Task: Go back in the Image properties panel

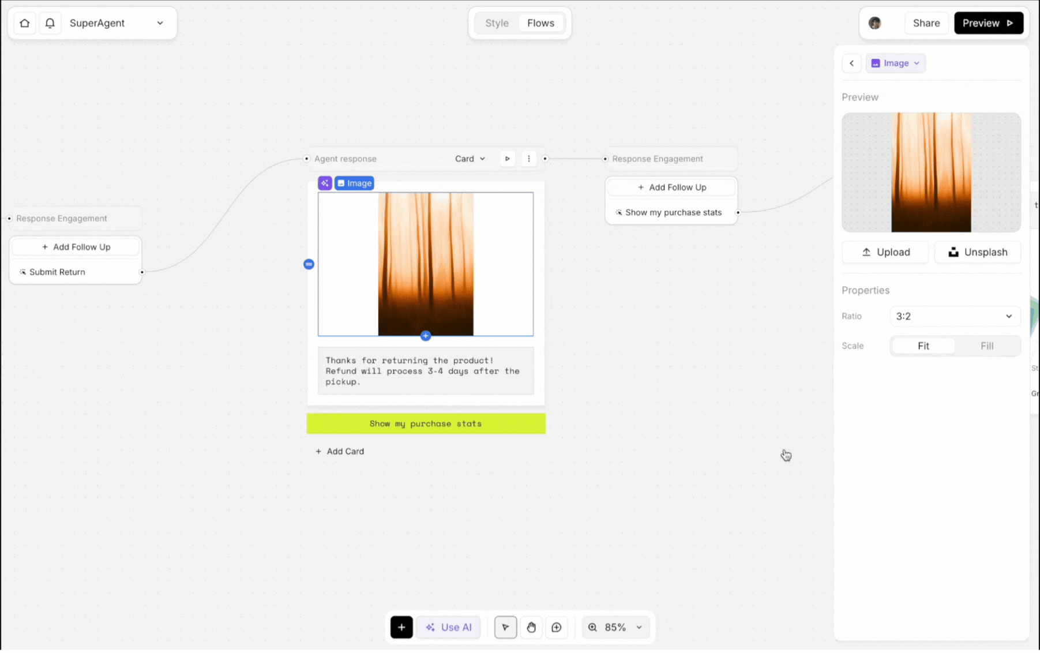Action: [x=851, y=63]
